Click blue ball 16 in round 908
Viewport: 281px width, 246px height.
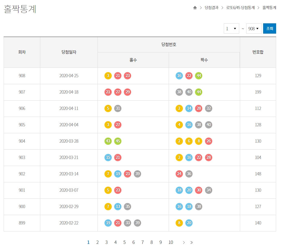179,76
